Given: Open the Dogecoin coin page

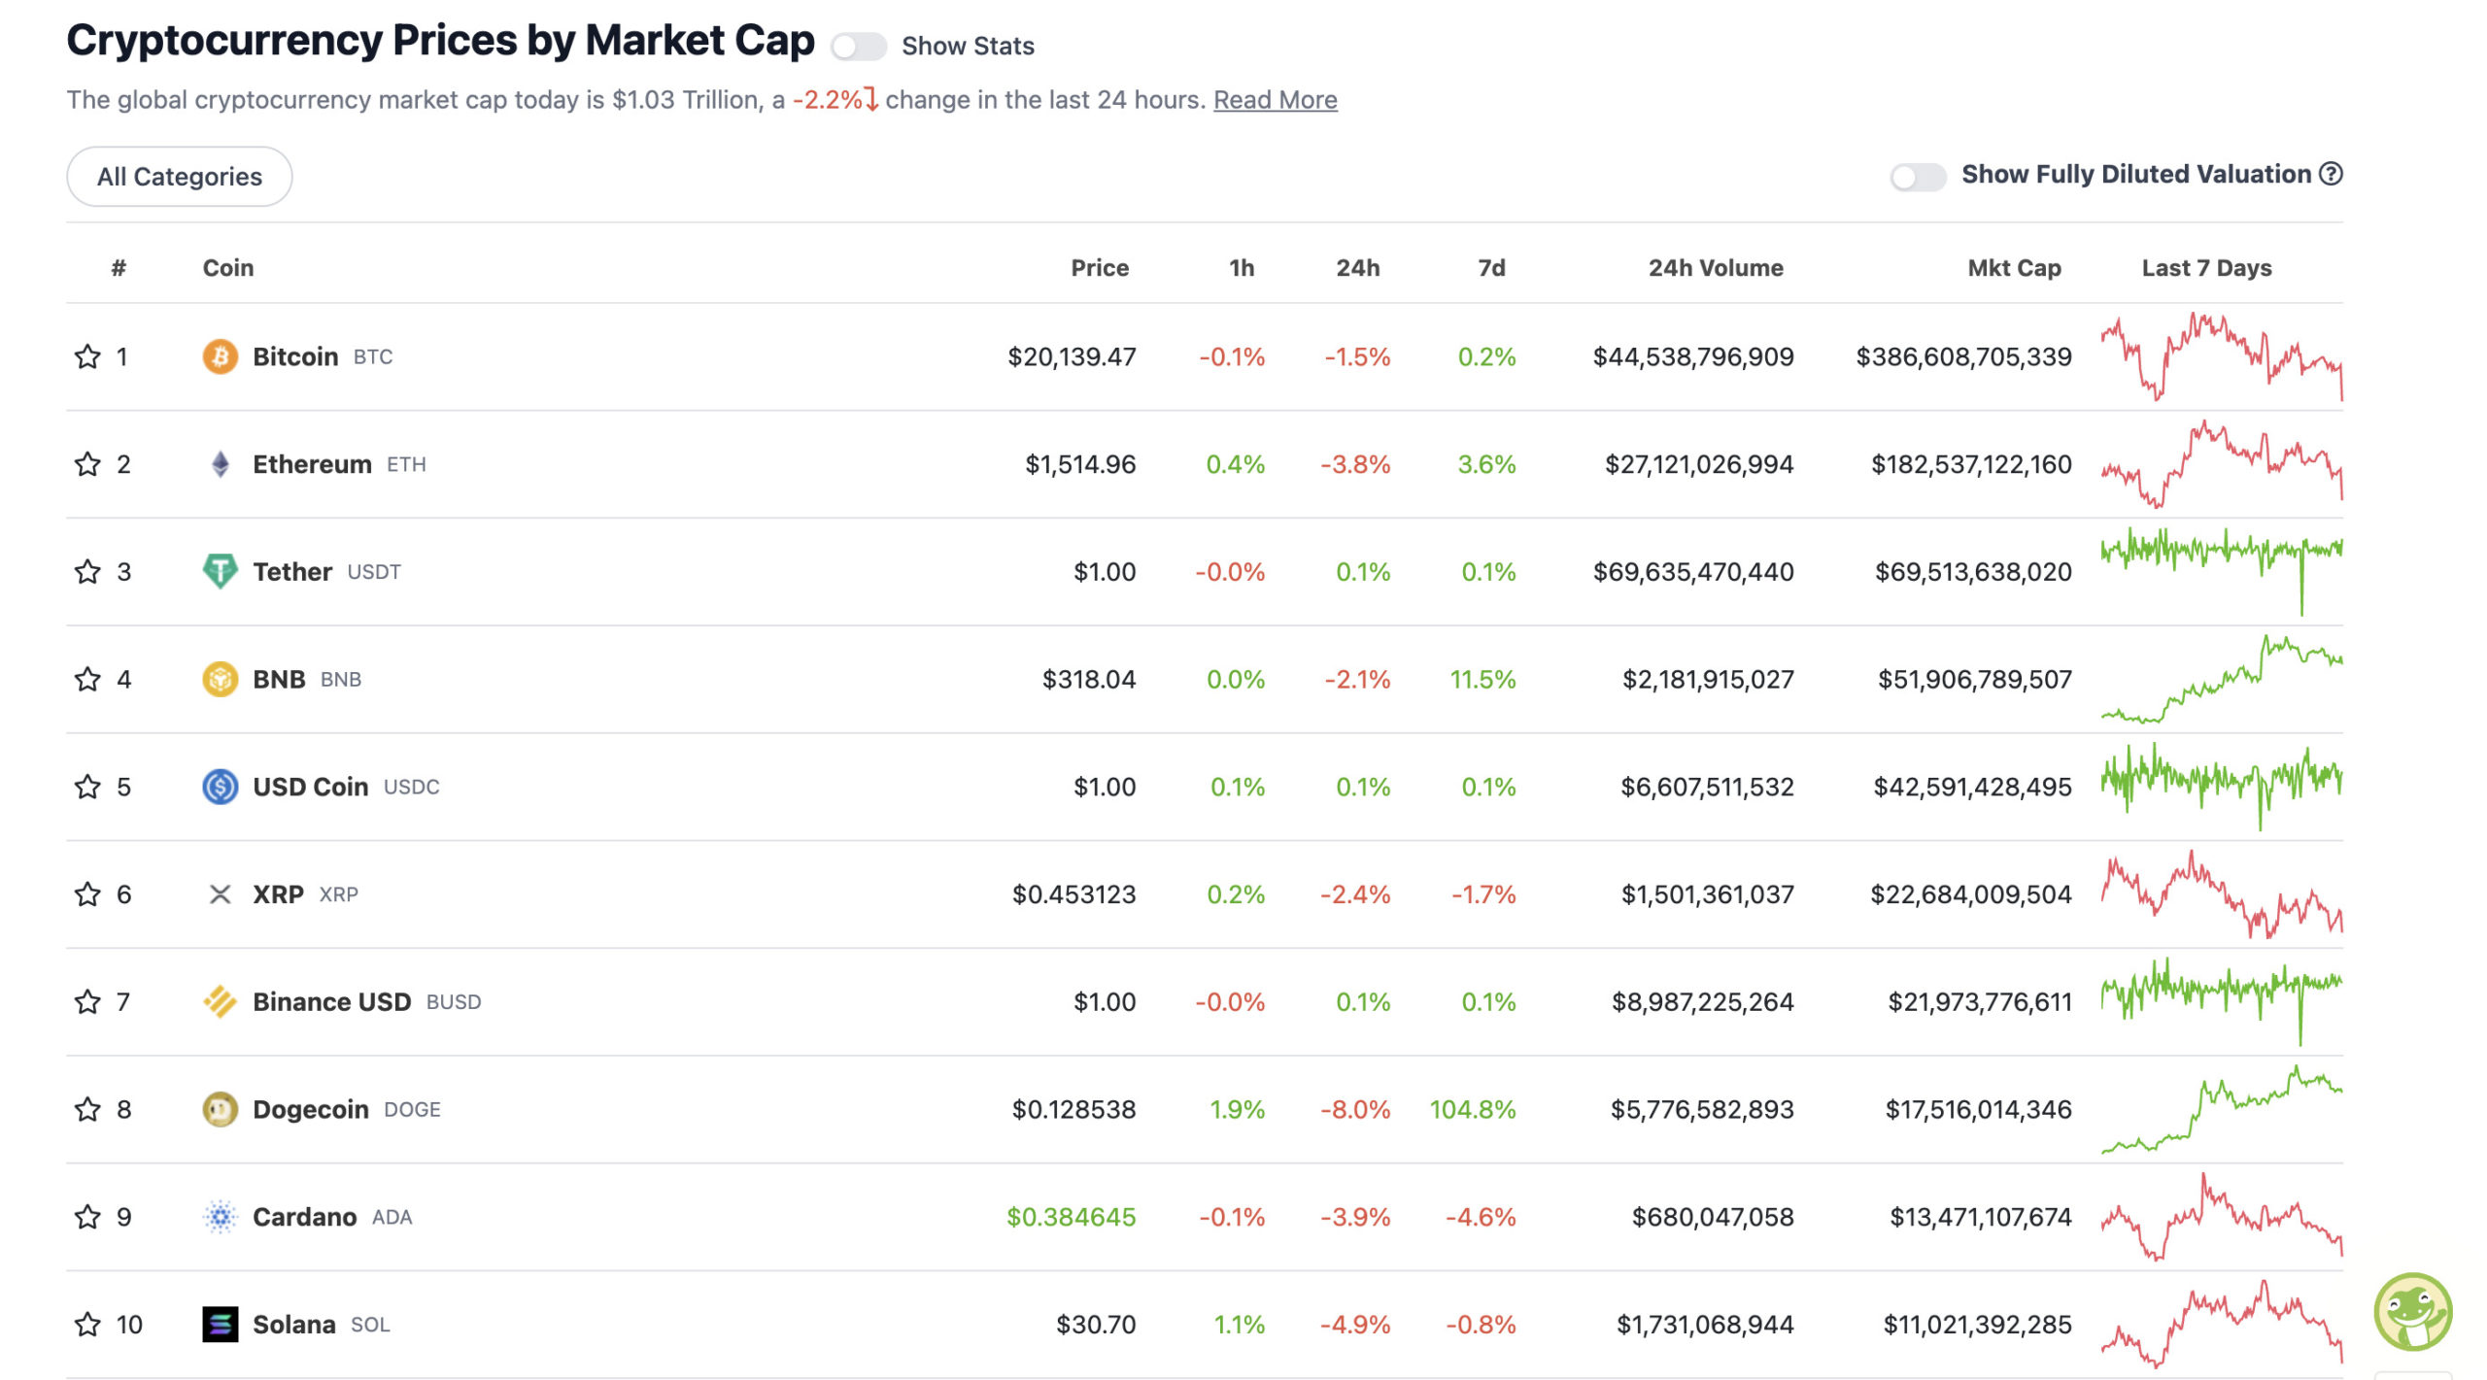Looking at the screenshot, I should (311, 1109).
